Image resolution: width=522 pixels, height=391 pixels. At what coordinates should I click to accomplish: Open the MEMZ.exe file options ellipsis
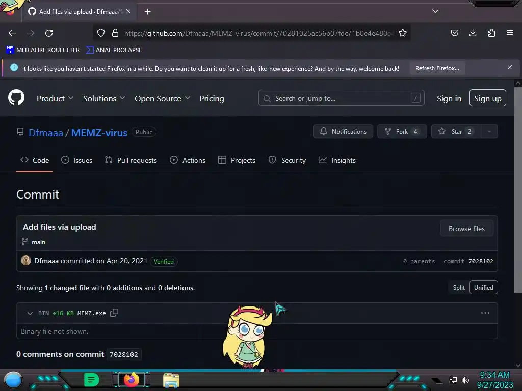click(x=485, y=313)
